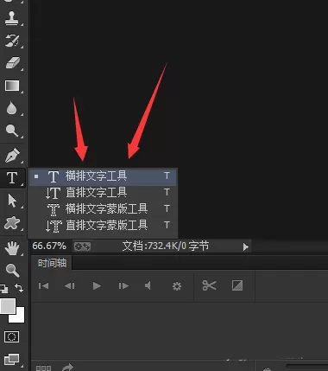The width and height of the screenshot is (328, 371).
Task: Open timeline playback settings gear
Action: [x=177, y=286]
